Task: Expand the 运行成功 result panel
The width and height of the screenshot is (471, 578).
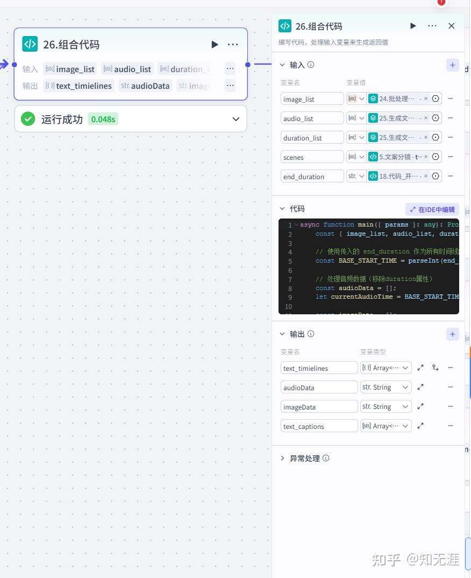Action: [236, 119]
